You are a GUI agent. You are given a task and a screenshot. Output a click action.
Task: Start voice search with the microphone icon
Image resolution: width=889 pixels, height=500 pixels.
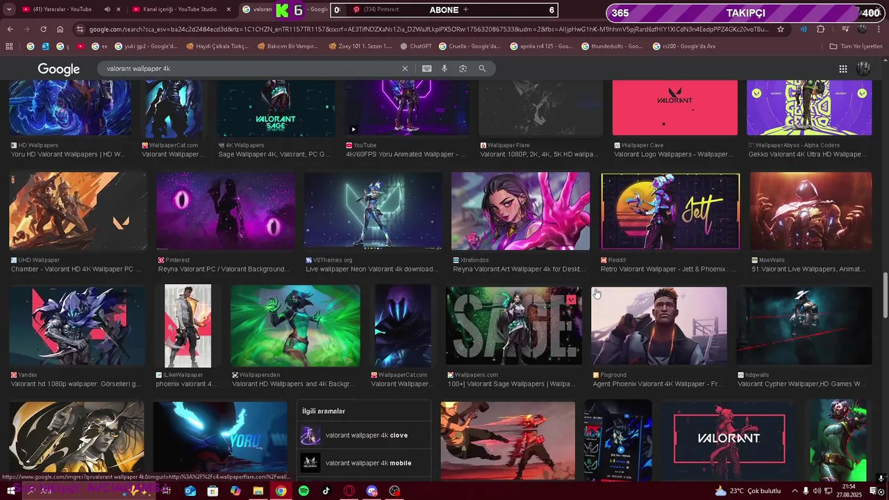444,69
